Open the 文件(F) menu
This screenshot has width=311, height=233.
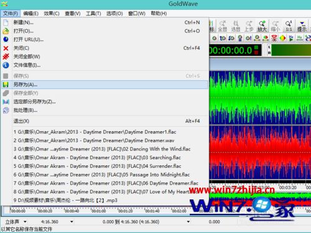11,14
